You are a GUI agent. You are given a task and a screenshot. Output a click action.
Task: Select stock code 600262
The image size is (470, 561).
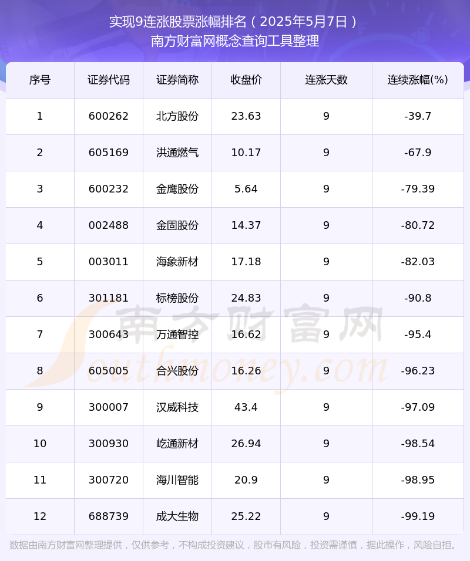109,116
